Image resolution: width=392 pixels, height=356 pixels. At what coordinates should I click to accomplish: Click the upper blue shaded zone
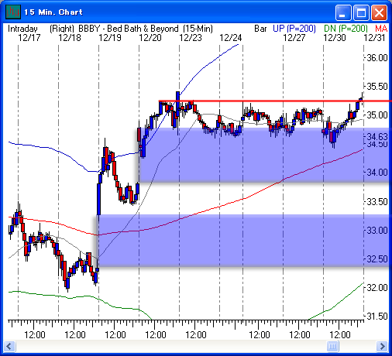[263, 155]
